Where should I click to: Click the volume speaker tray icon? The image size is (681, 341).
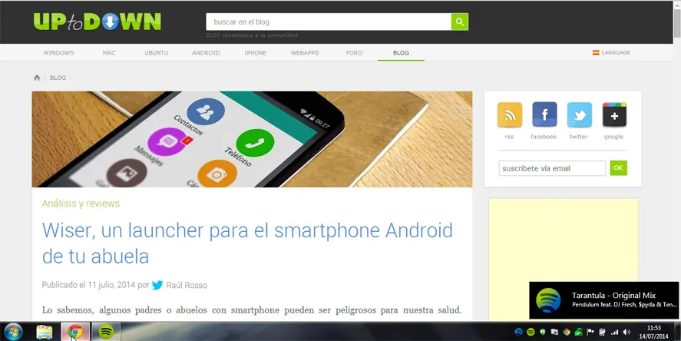tap(626, 333)
